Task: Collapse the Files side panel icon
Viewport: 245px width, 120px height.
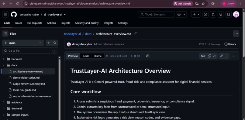Action: coord(5,34)
